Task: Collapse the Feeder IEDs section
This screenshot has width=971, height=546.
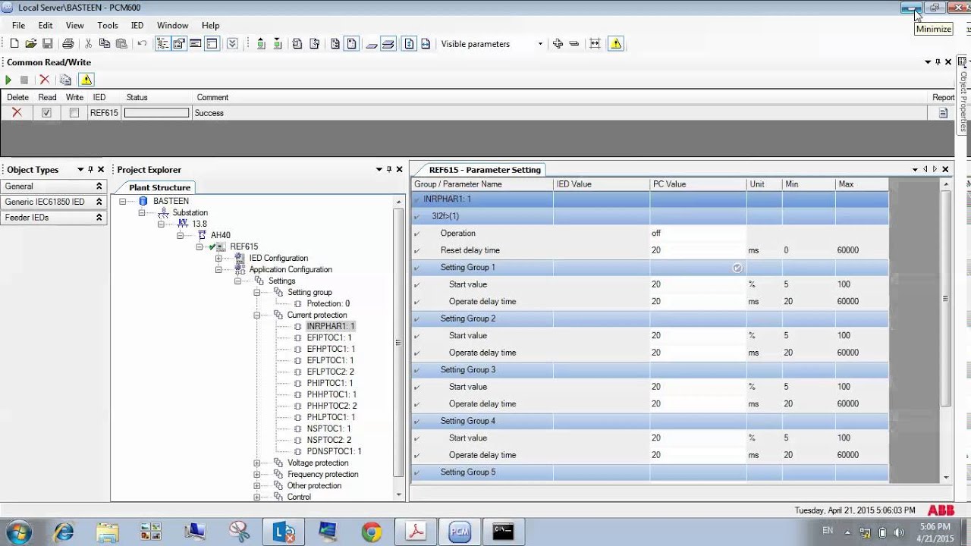Action: 99,218
